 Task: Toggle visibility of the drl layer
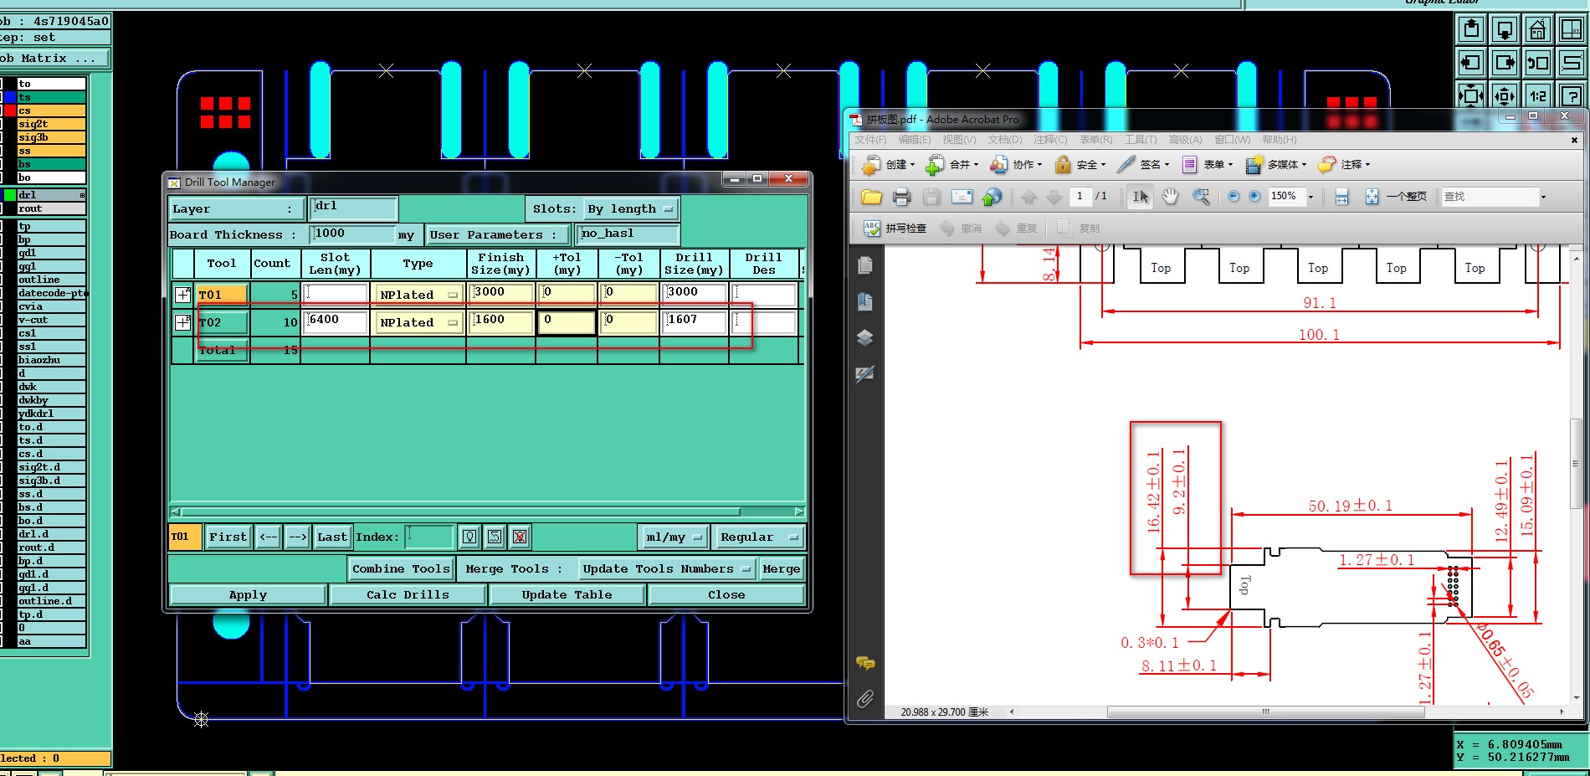(x=11, y=194)
